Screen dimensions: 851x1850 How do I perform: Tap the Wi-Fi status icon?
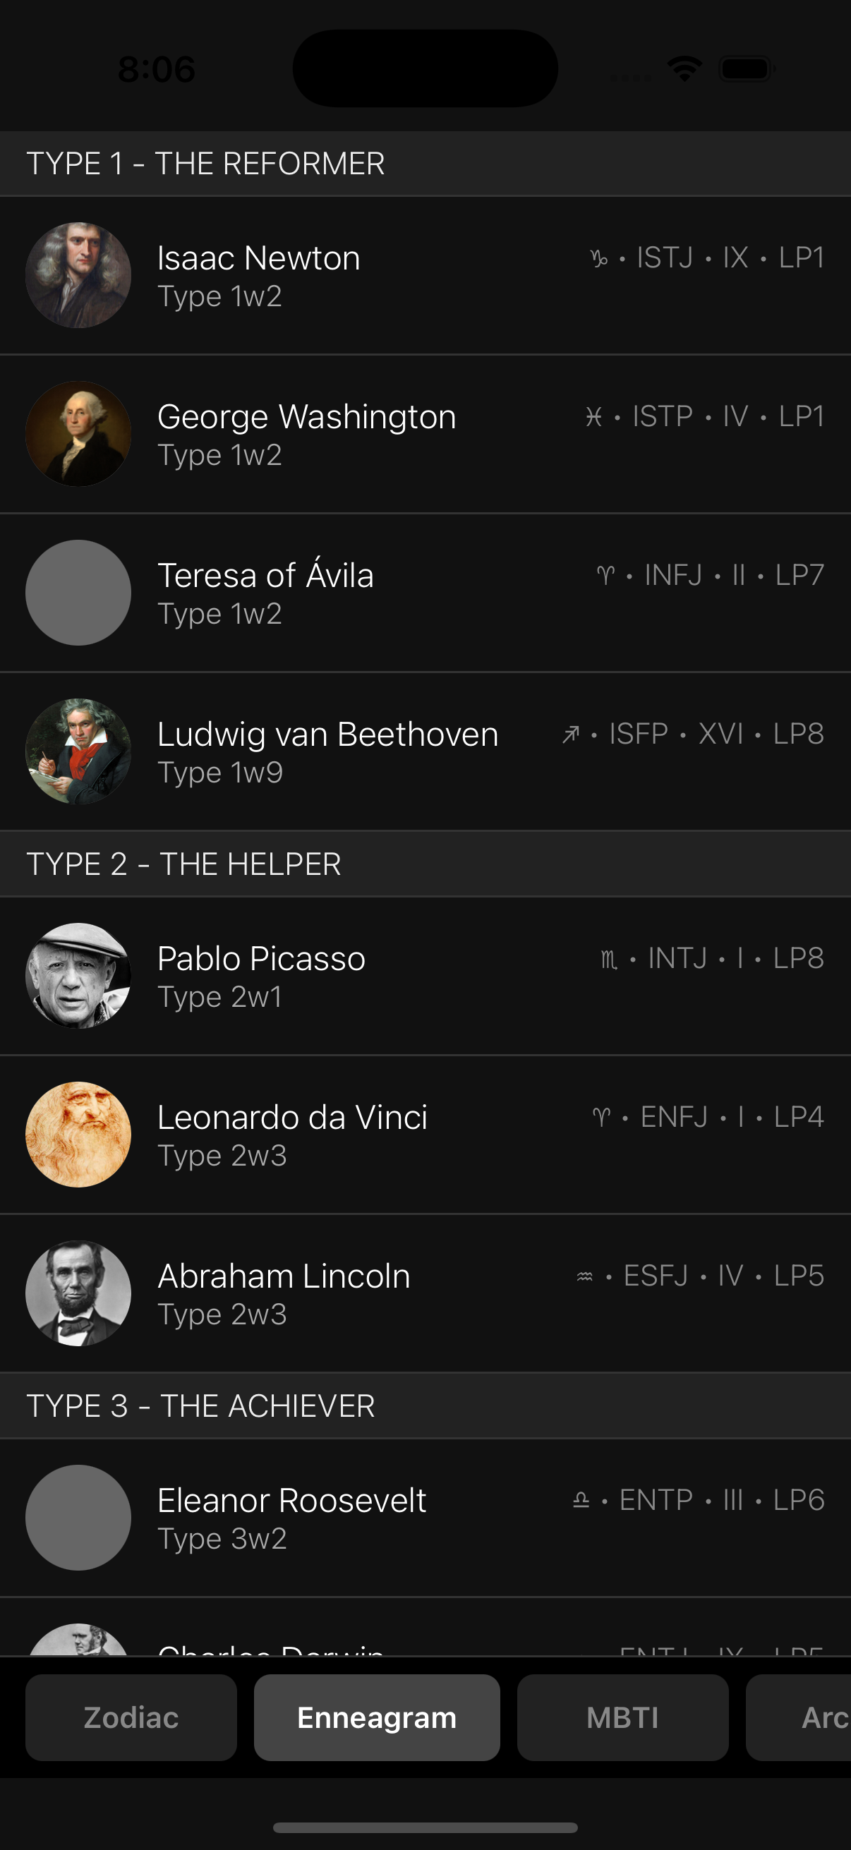click(684, 69)
